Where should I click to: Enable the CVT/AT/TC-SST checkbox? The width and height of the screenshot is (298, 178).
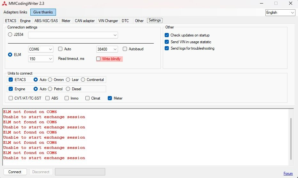pyautogui.click(x=11, y=98)
